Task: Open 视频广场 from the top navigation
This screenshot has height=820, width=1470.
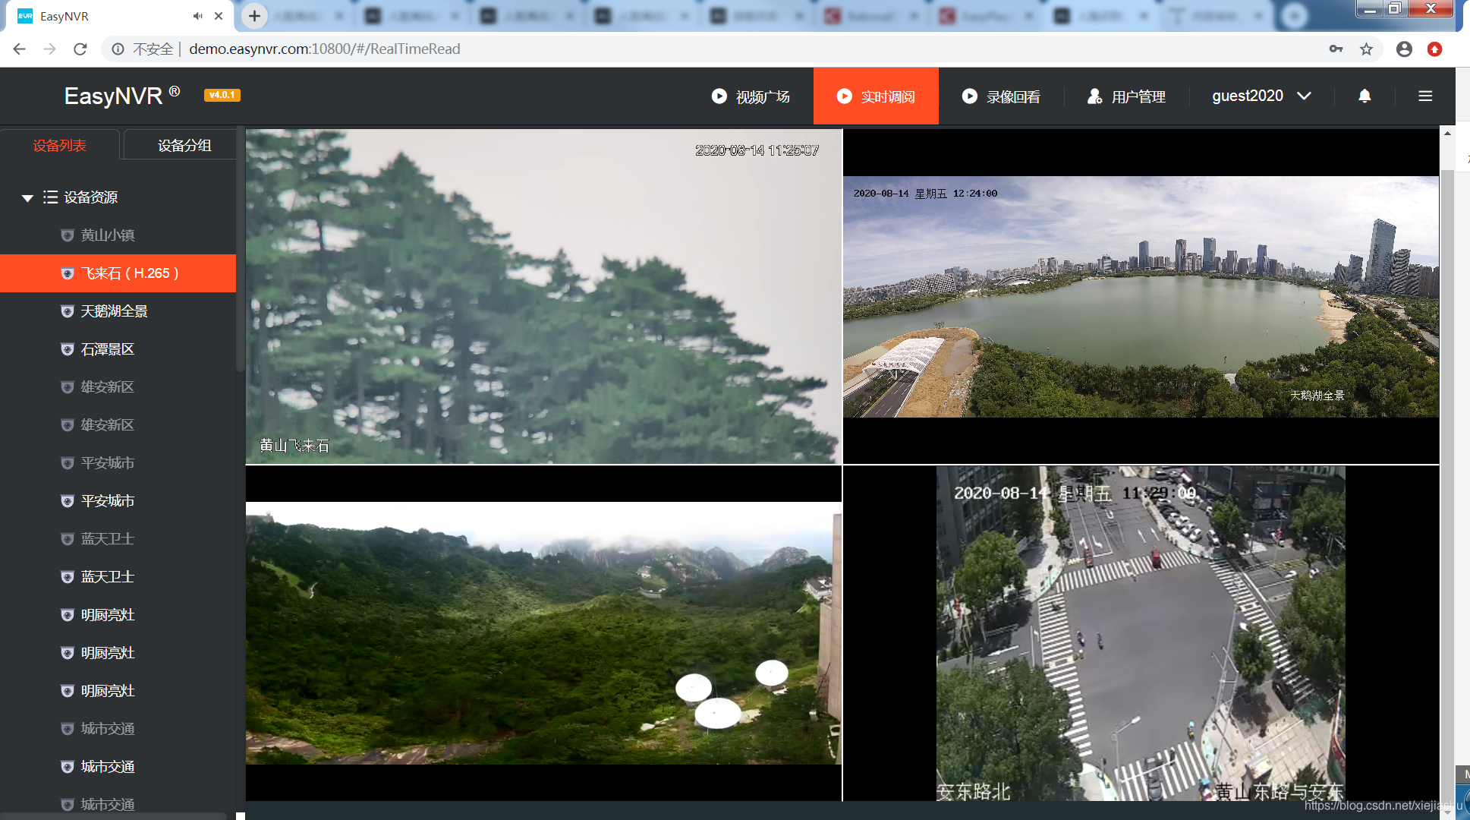Action: [761, 96]
